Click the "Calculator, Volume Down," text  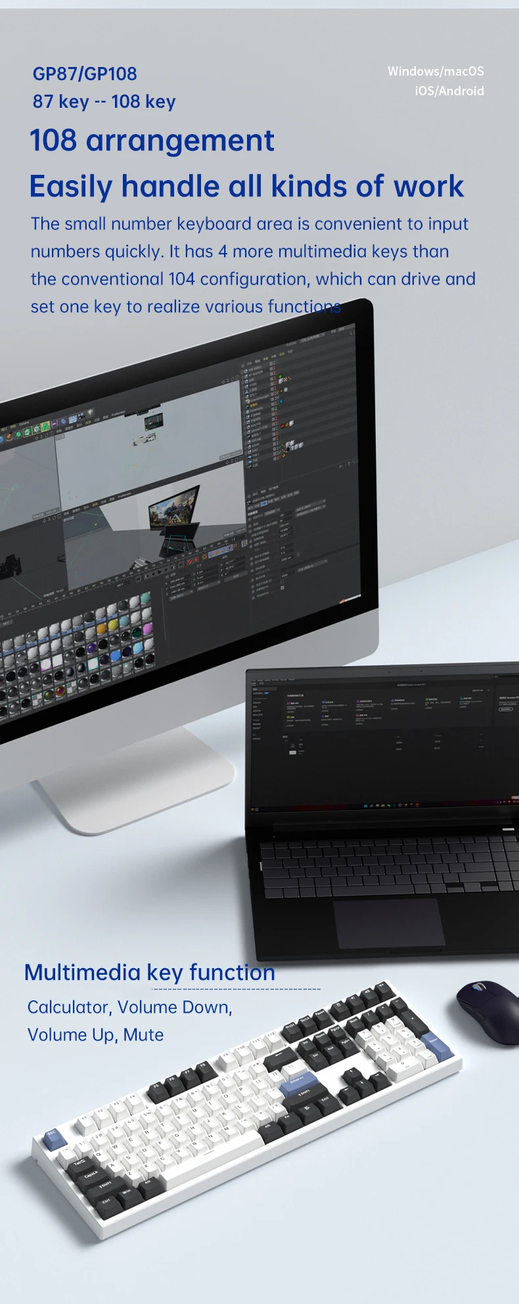(x=130, y=1007)
